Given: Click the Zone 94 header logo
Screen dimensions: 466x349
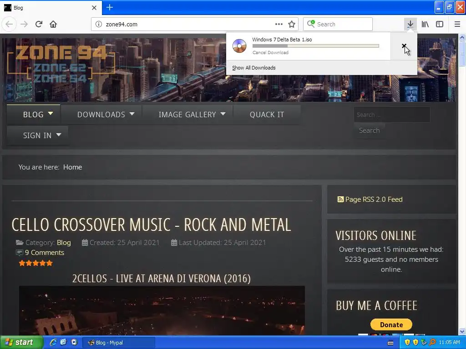Looking at the screenshot, I should click(61, 64).
